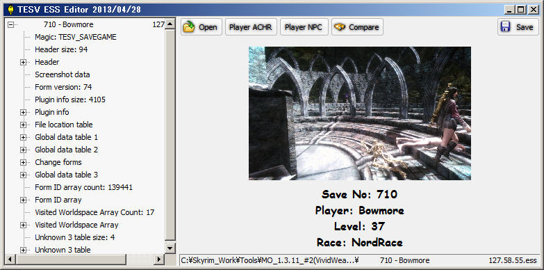The height and width of the screenshot is (270, 544).
Task: Collapse the 710 - Bowmore root node
Action: point(10,24)
